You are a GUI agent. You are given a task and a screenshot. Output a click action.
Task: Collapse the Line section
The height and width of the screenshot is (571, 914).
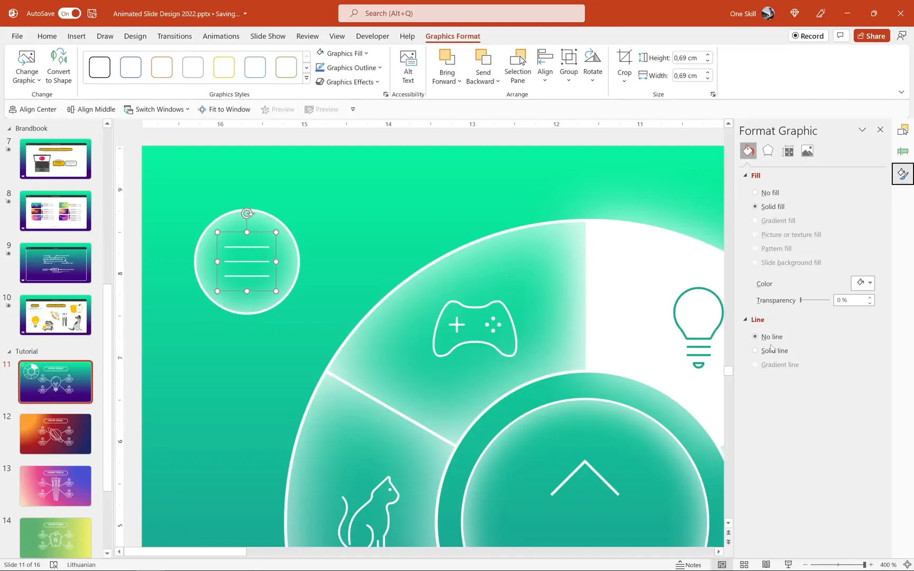point(745,319)
